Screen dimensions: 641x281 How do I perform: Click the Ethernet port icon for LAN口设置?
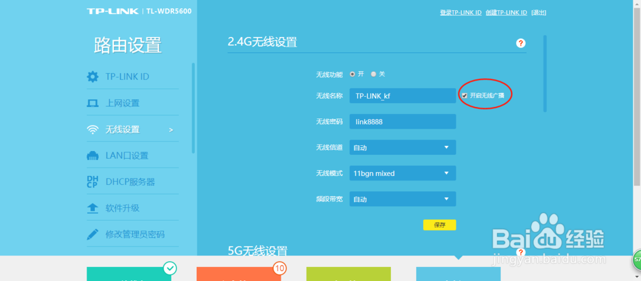pos(93,156)
